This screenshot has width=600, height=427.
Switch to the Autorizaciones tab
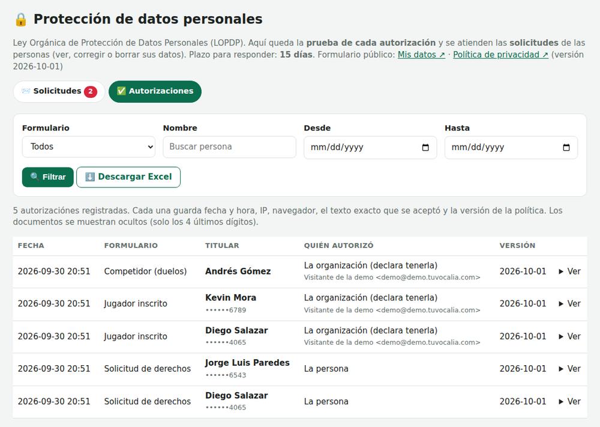[x=155, y=91]
